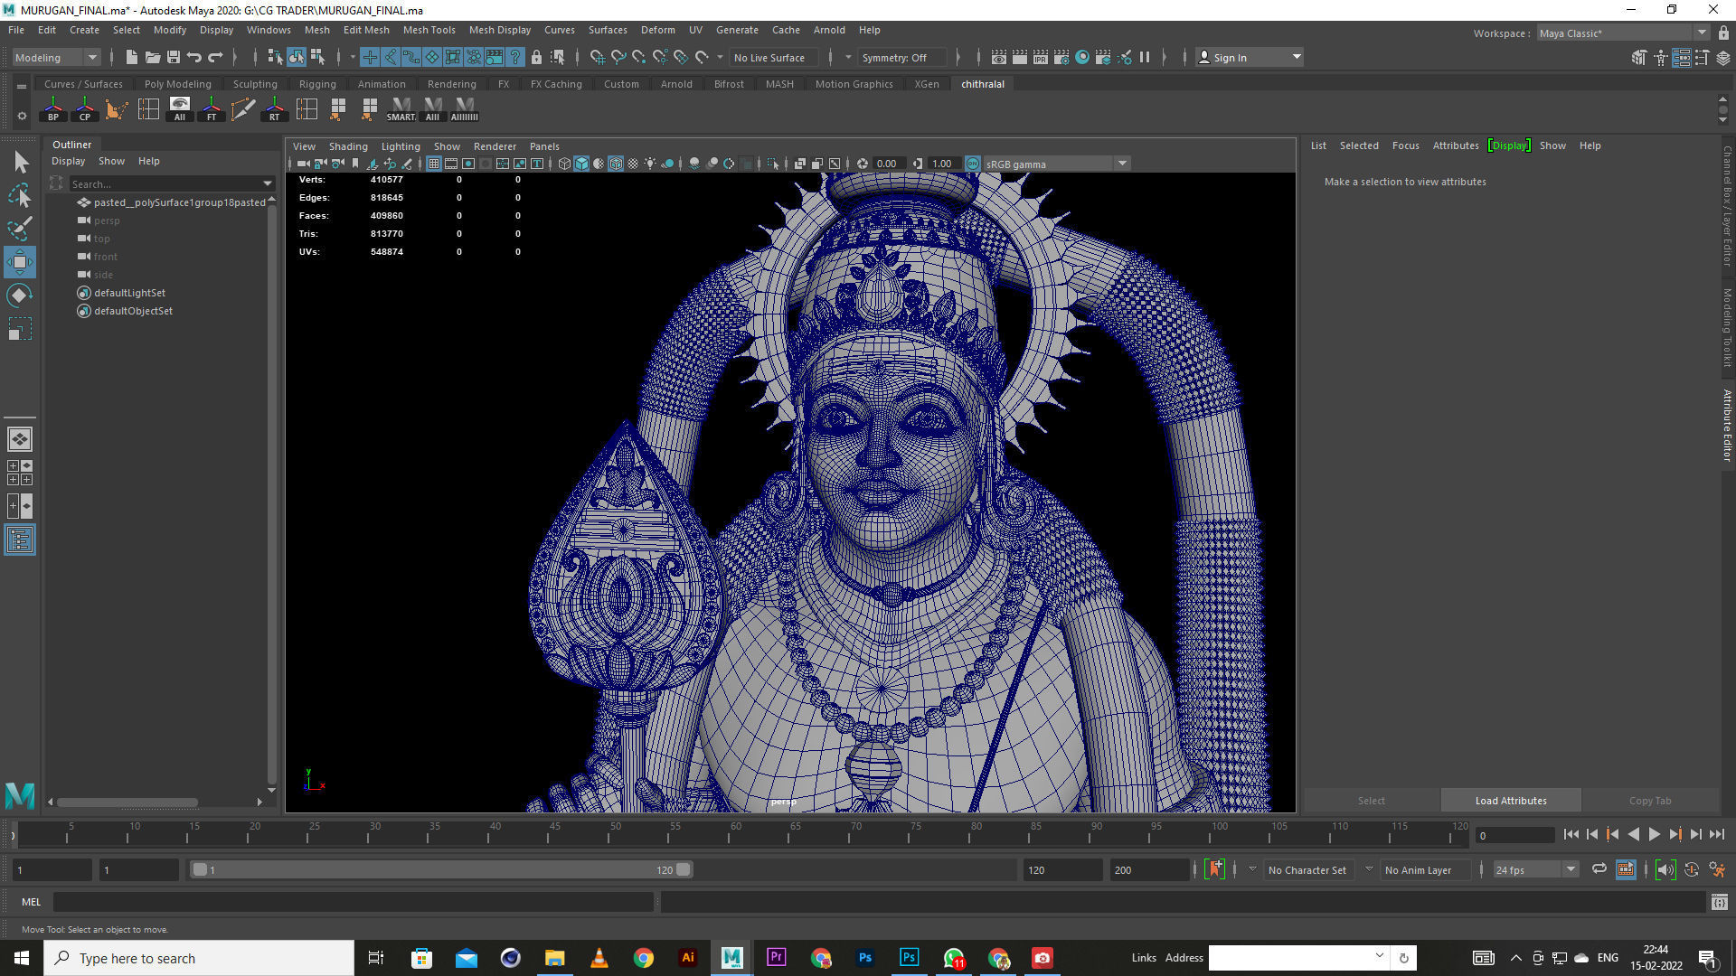Open the Modeling menu set dropdown
1736x976 pixels.
(x=56, y=57)
